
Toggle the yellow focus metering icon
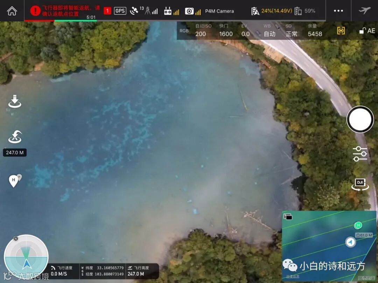click(x=341, y=30)
